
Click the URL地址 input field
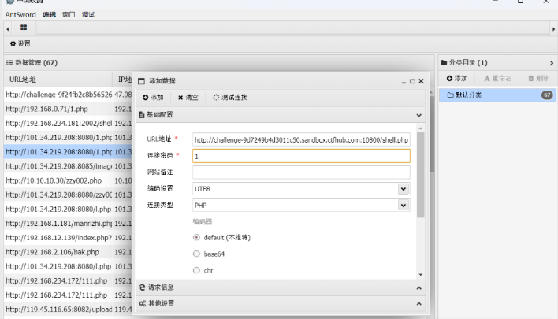301,139
